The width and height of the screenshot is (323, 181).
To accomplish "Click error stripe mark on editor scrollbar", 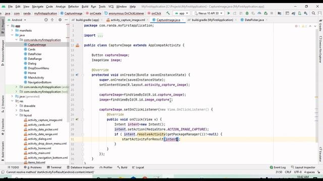I will click(316, 97).
